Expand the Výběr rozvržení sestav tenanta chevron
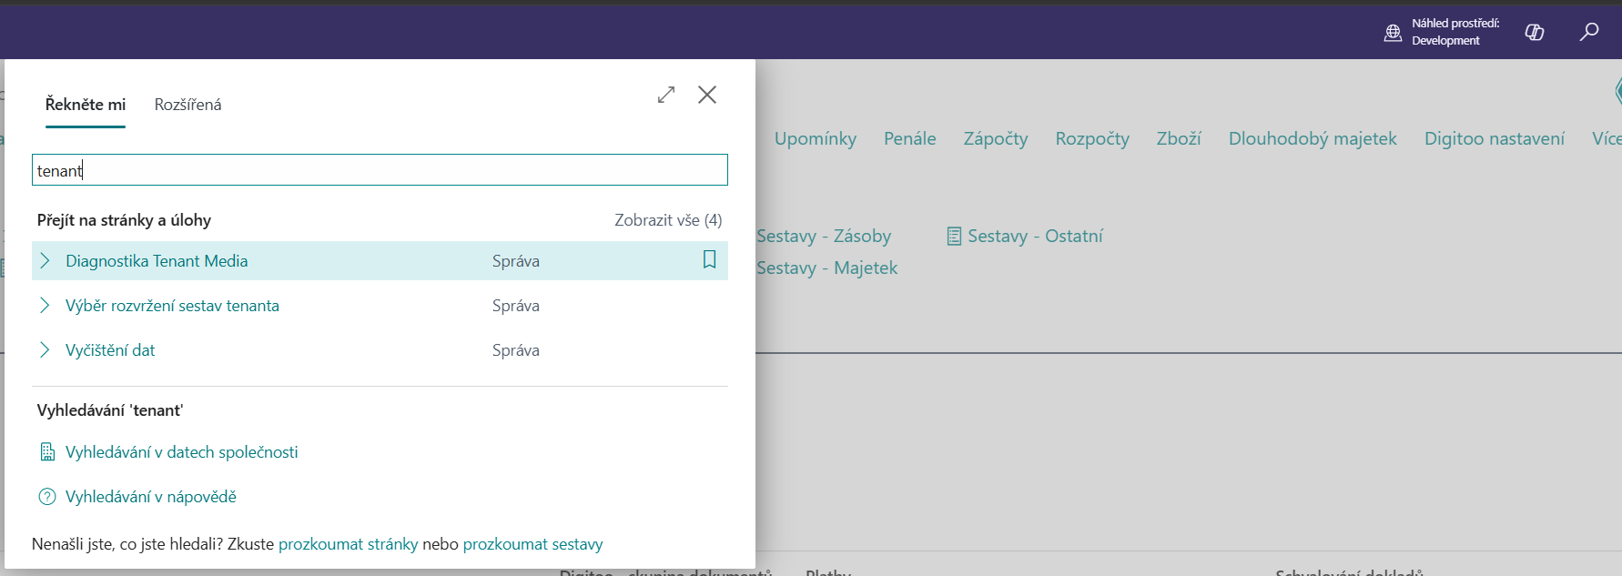This screenshot has width=1622, height=576. tap(45, 306)
